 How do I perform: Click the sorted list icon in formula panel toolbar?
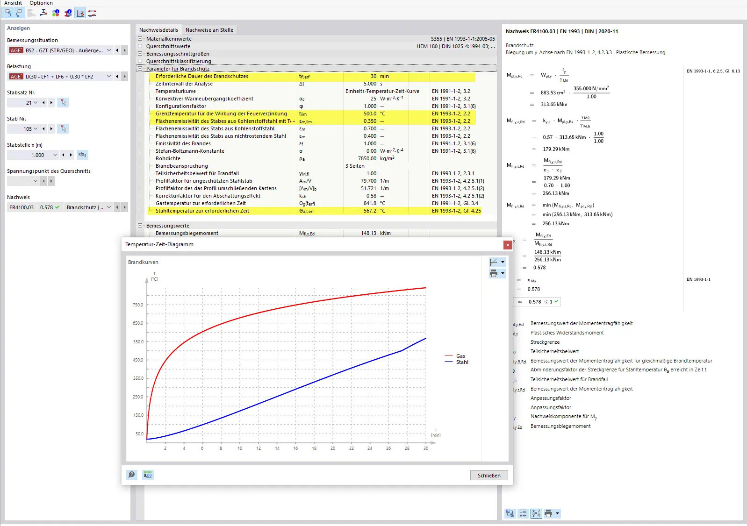point(523,513)
